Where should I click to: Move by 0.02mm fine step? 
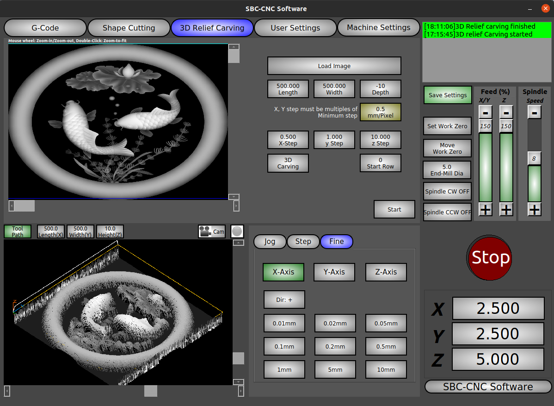click(x=335, y=323)
